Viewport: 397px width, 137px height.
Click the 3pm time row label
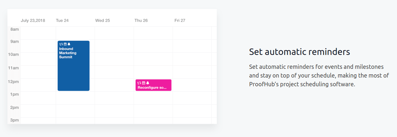[x=15, y=120]
